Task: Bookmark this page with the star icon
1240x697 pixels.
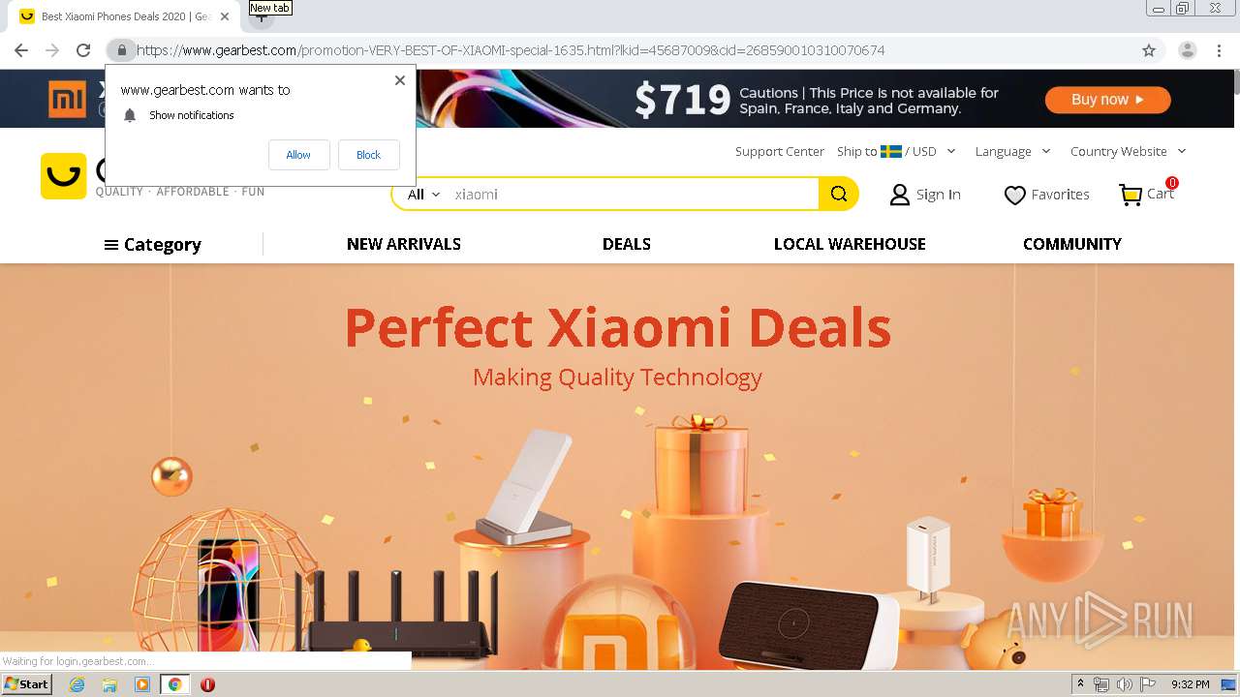Action: (x=1149, y=50)
